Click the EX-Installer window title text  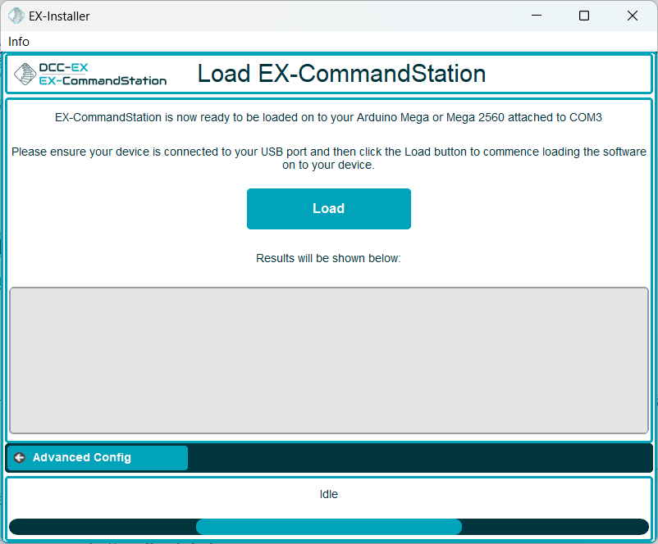[x=59, y=16]
